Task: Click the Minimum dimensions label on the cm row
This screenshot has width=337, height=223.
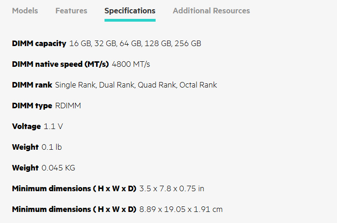Action: point(74,209)
